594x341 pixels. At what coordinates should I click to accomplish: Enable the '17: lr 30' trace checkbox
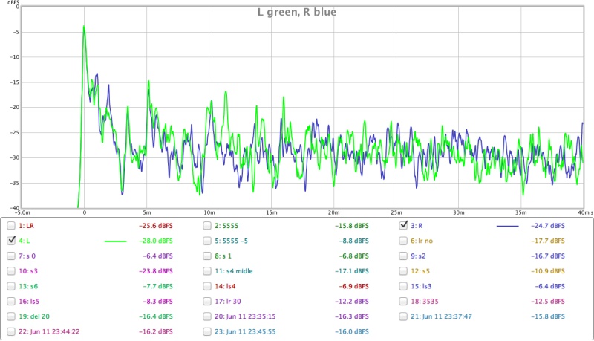point(207,302)
